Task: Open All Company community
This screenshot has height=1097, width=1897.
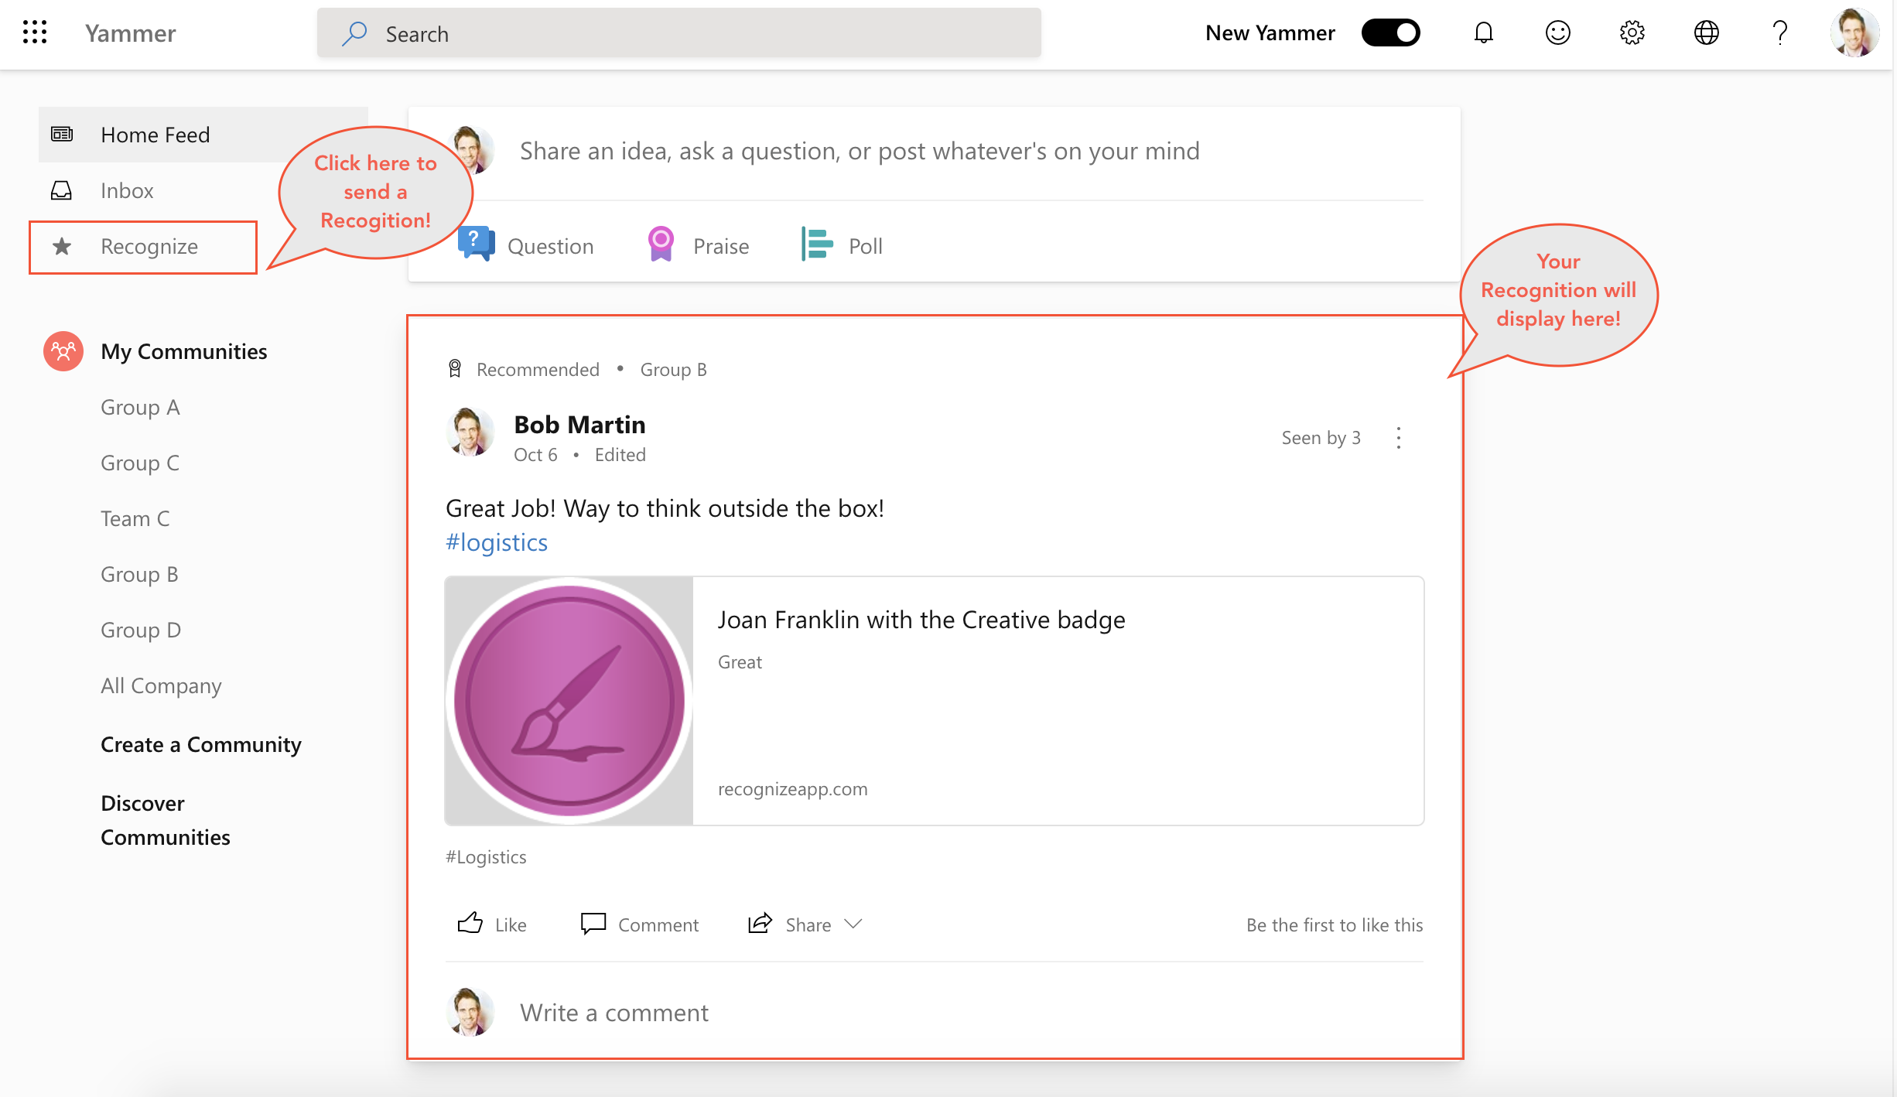Action: (x=161, y=685)
